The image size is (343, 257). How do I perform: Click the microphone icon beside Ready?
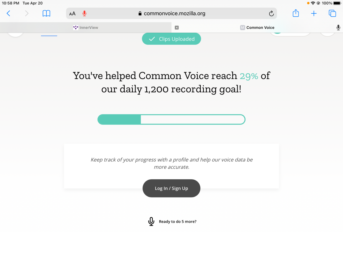point(151,221)
